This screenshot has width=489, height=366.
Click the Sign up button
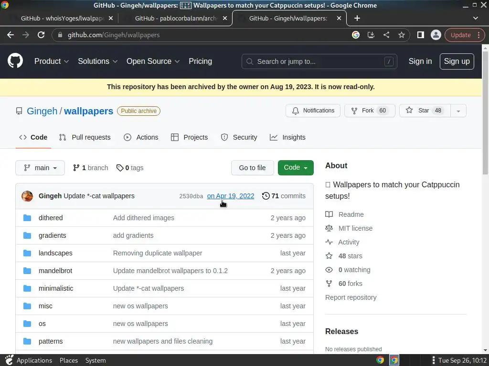point(457,61)
